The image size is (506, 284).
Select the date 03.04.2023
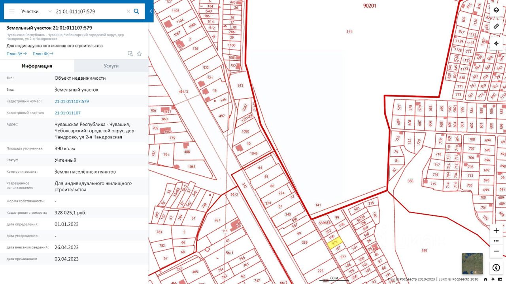pyautogui.click(x=66, y=259)
